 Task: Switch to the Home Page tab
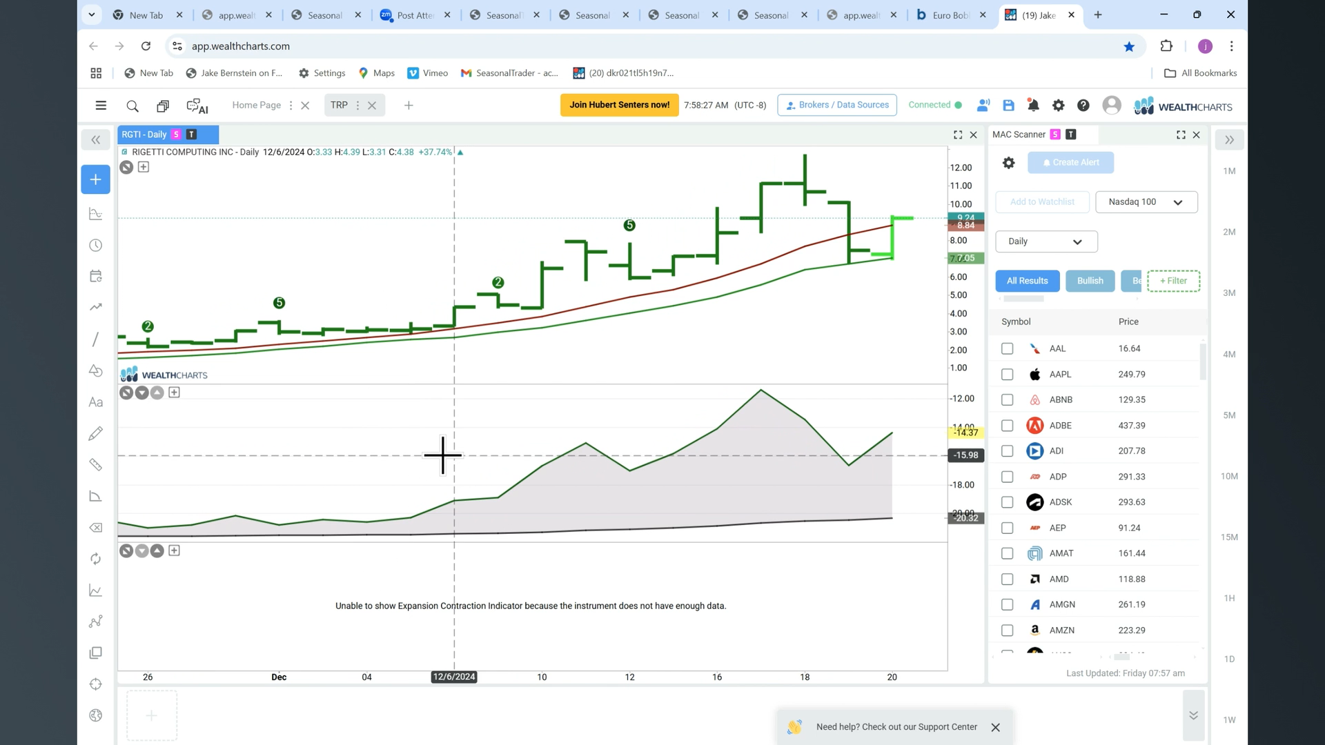tap(256, 105)
